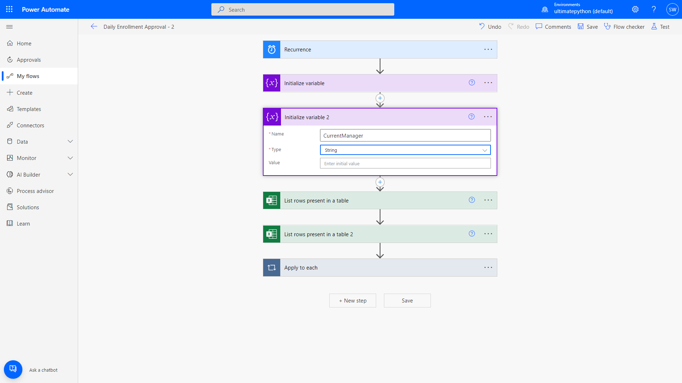Viewport: 682px width, 383px height.
Task: Click the Name field containing CurrentManager
Action: pos(405,135)
